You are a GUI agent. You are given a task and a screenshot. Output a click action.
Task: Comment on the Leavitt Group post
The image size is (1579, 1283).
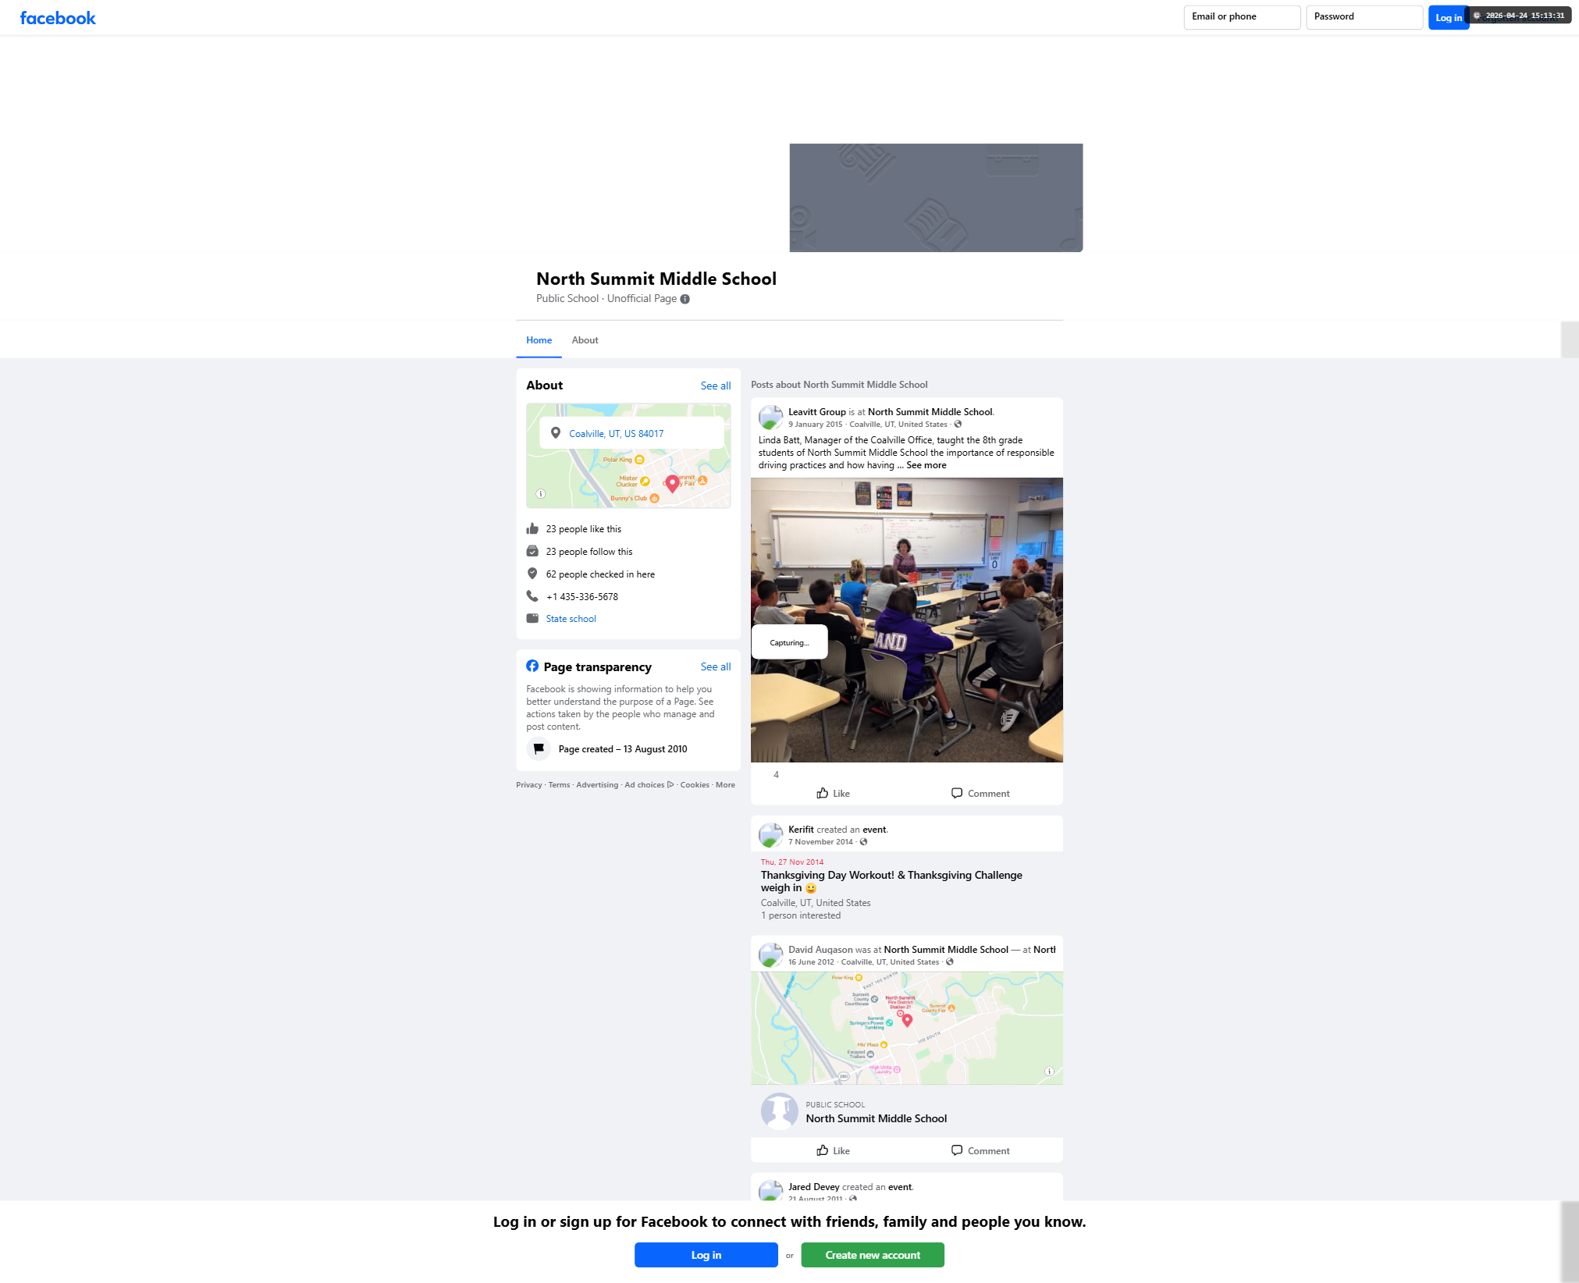pos(980,794)
